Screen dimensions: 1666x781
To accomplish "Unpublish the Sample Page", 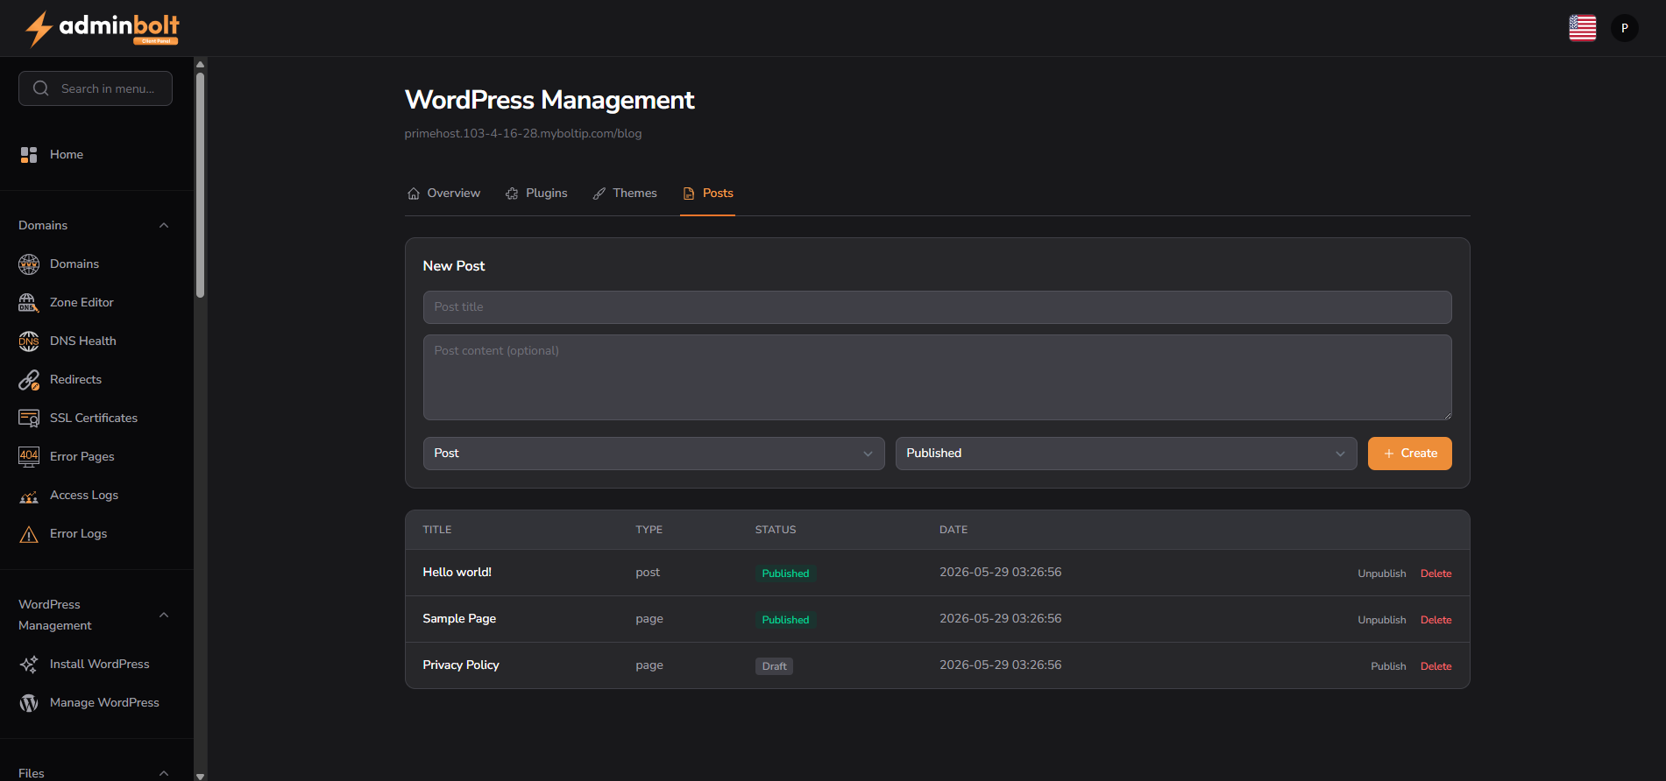I will [1381, 620].
